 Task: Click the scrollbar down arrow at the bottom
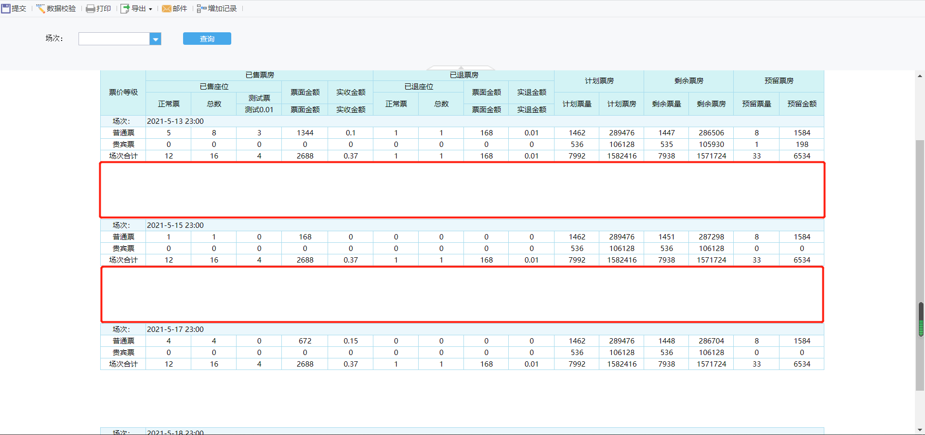[920, 430]
